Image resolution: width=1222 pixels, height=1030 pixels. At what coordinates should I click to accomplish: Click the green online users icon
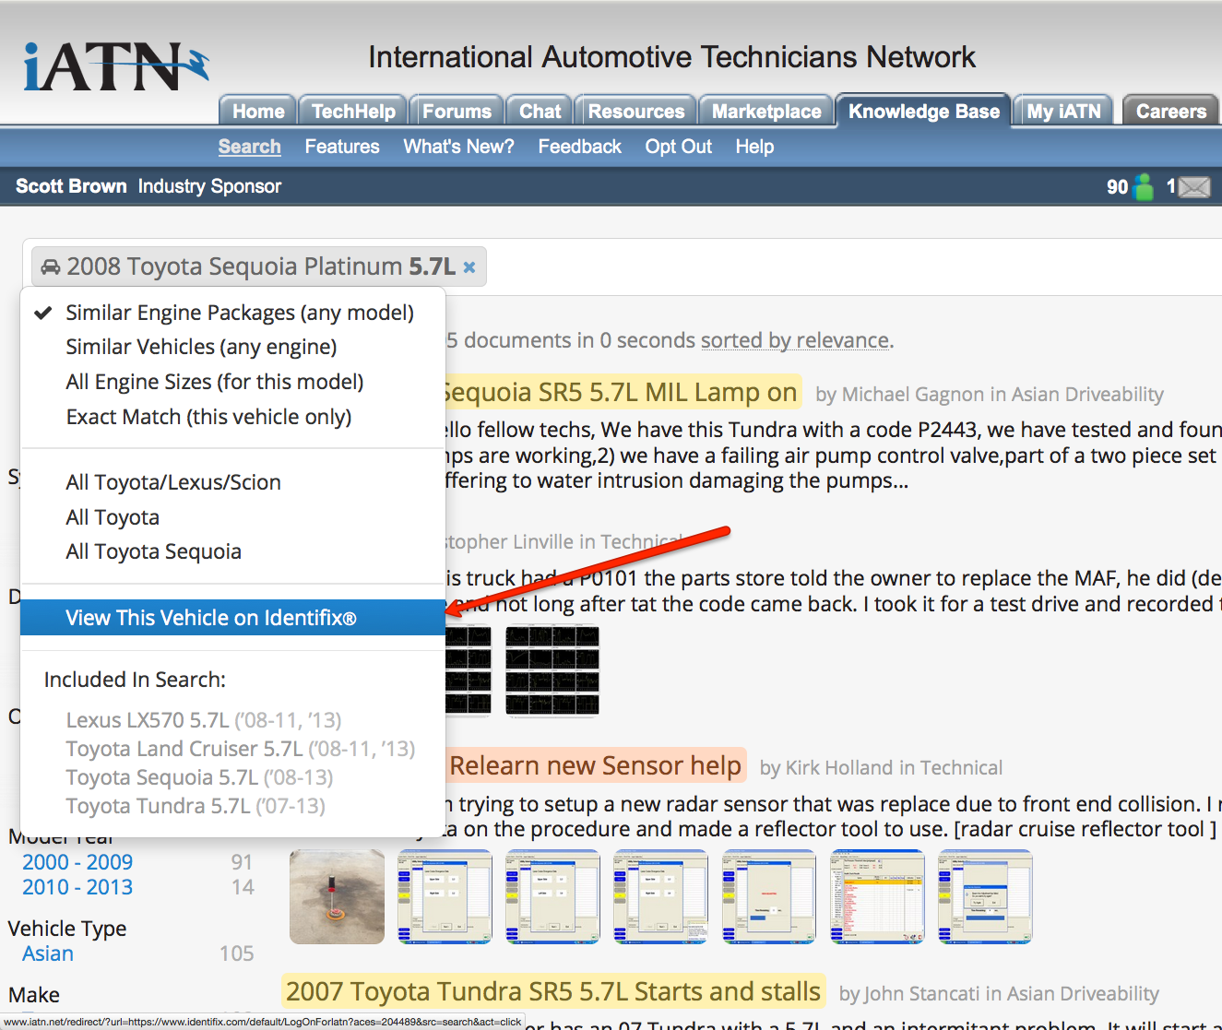pos(1144,187)
